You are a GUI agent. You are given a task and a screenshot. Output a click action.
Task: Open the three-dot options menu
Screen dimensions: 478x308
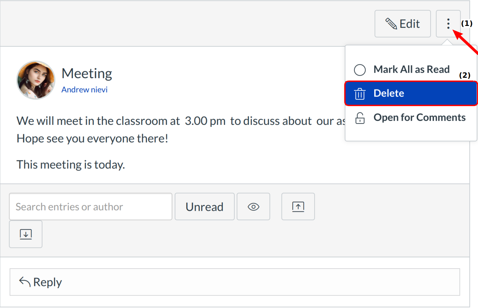pos(448,24)
